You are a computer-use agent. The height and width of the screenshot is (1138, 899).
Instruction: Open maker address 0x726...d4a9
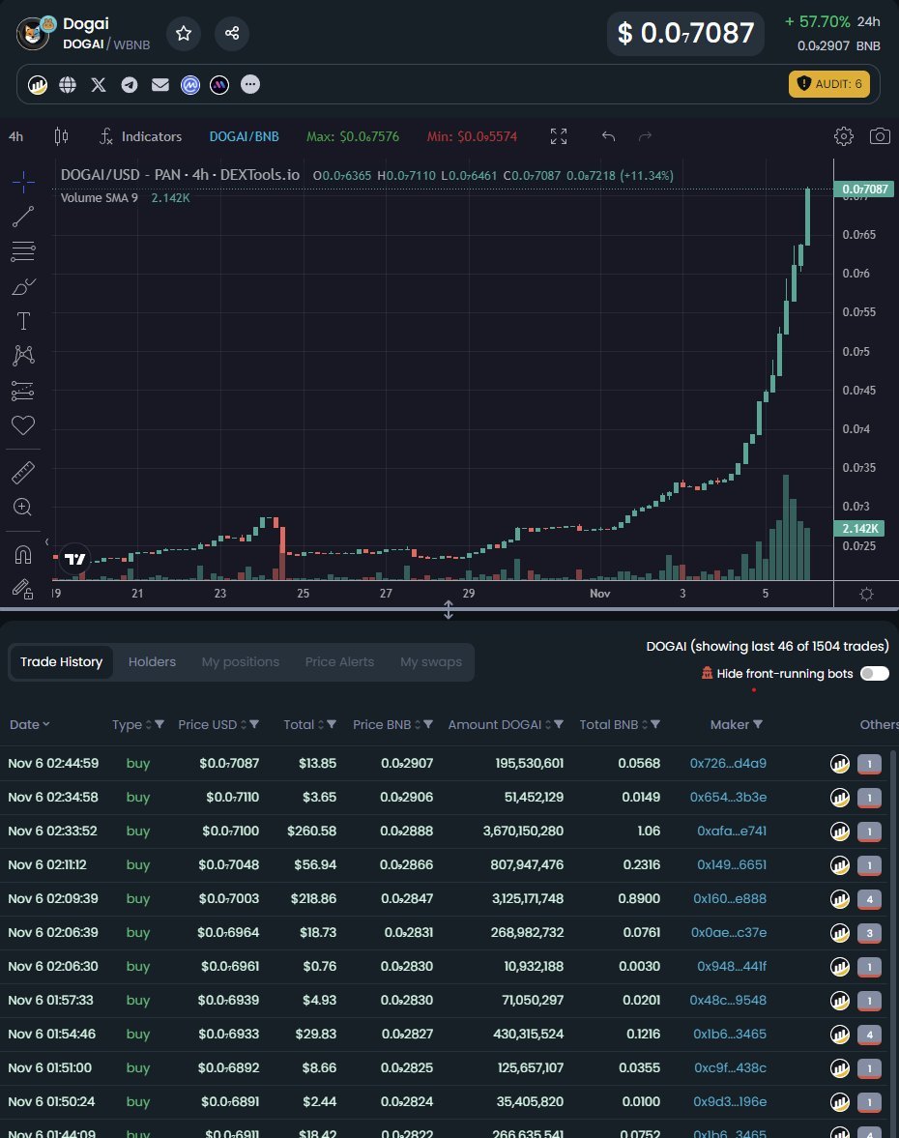(x=729, y=763)
